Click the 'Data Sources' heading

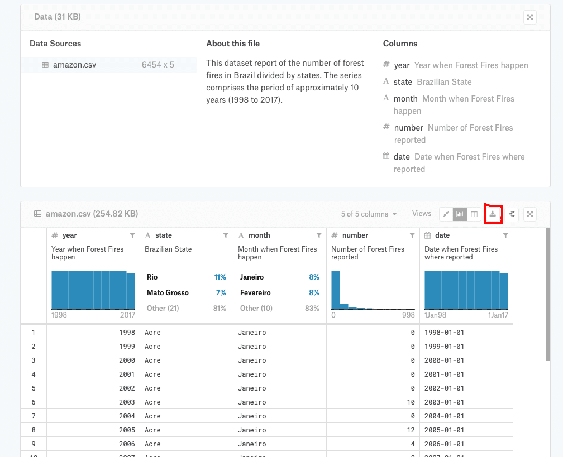coord(55,44)
